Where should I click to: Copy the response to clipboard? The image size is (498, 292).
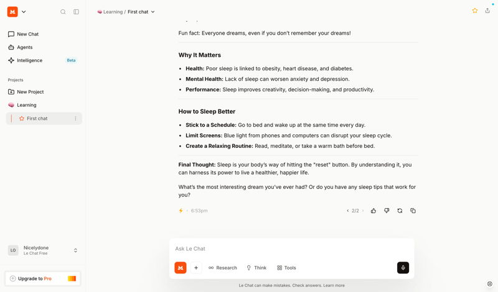coord(413,211)
